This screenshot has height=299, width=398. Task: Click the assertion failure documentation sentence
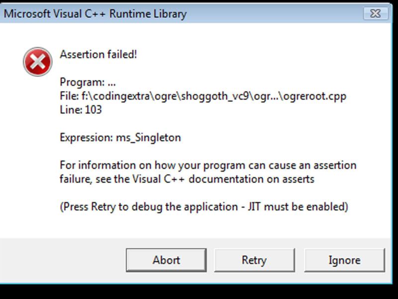pos(199,165)
